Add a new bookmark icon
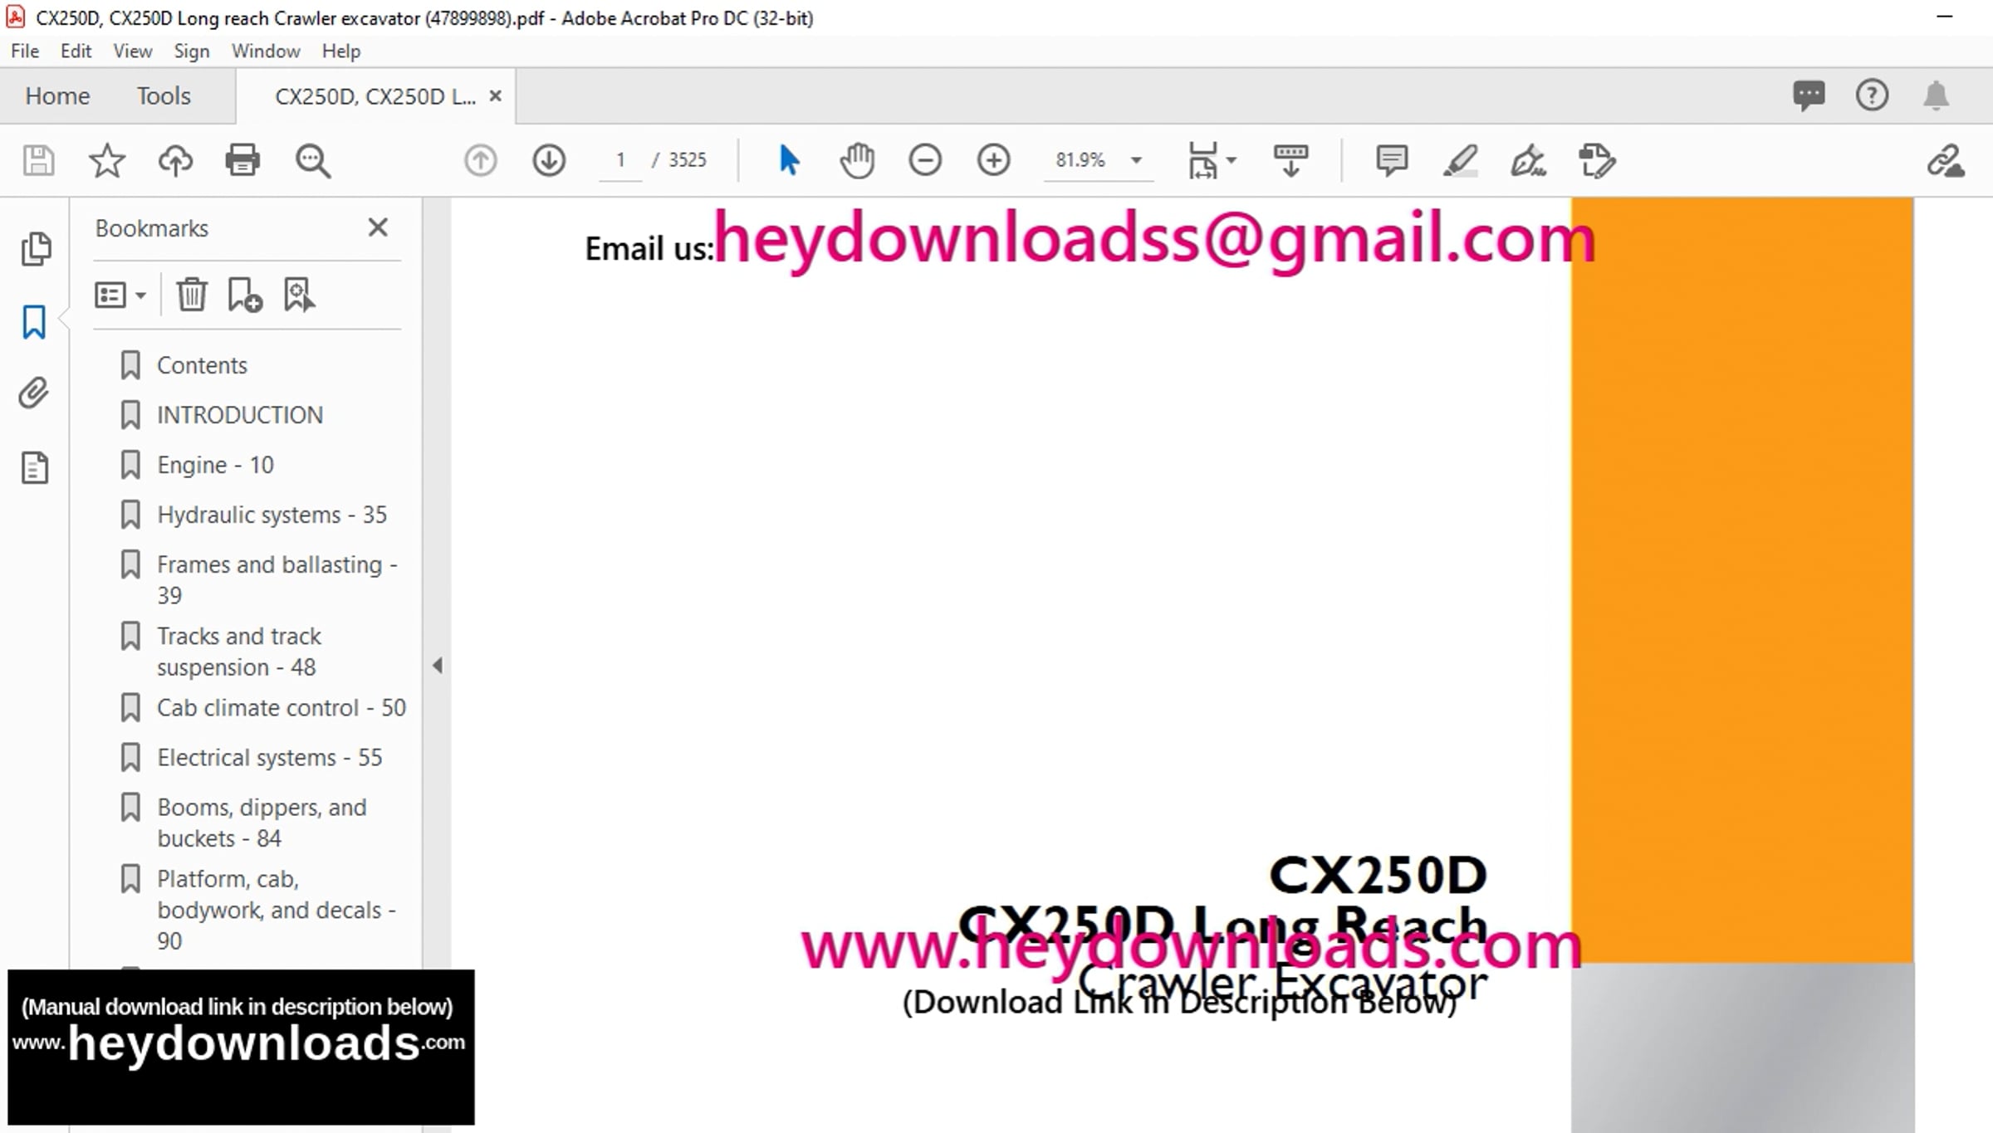Screen dimensions: 1993x1133 click(x=245, y=295)
